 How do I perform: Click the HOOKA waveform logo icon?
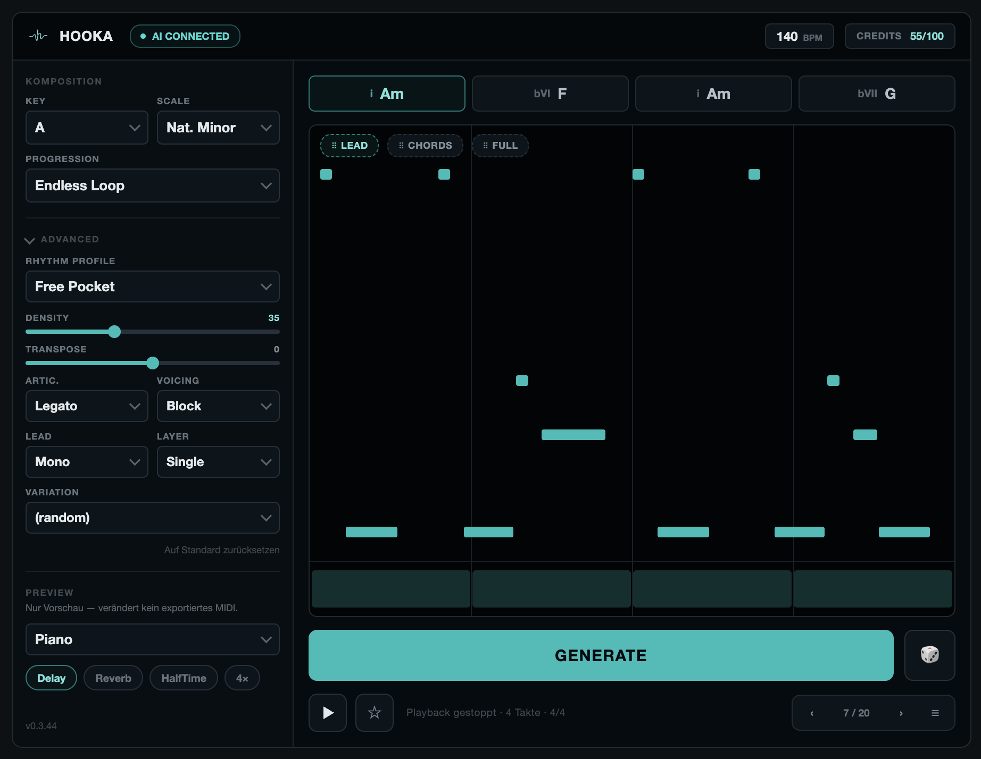point(38,36)
